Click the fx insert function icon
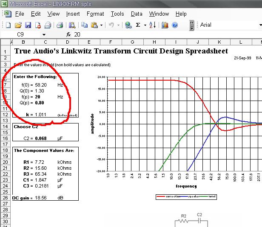262x227 pixels. pyautogui.click(x=68, y=34)
